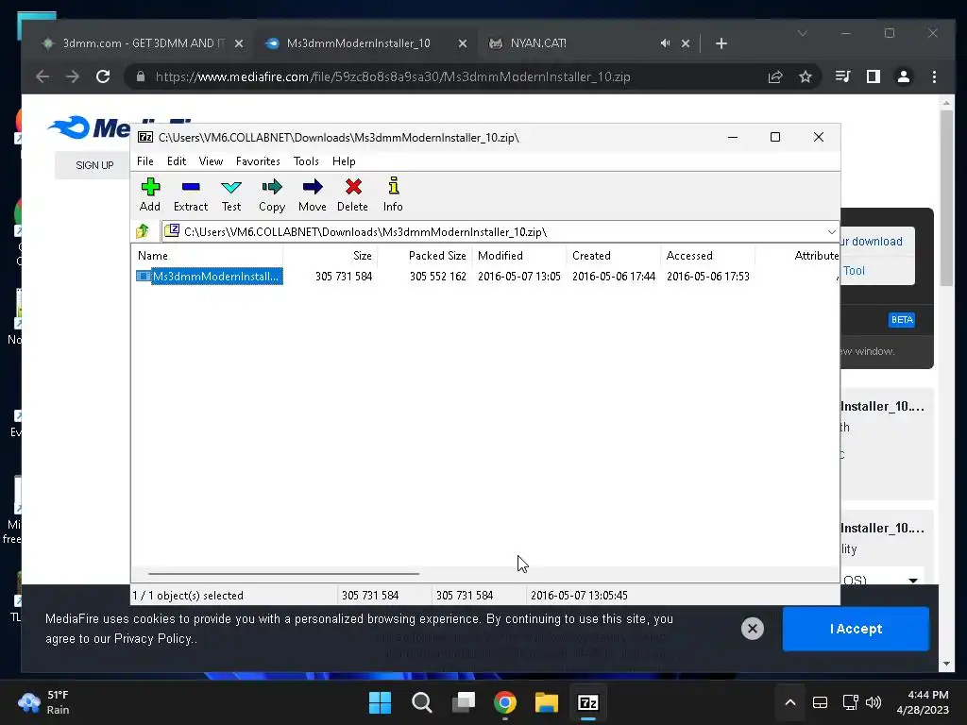The height and width of the screenshot is (725, 967).
Task: Click the Chrome page vertical scrollbar
Action: (x=946, y=198)
